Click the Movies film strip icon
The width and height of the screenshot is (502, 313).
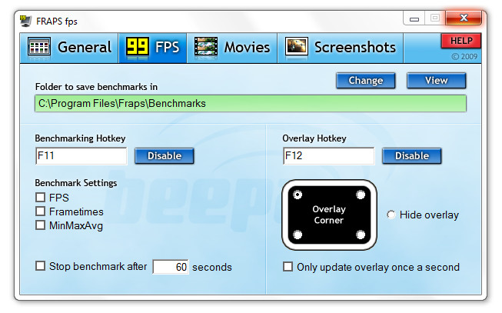coord(206,47)
